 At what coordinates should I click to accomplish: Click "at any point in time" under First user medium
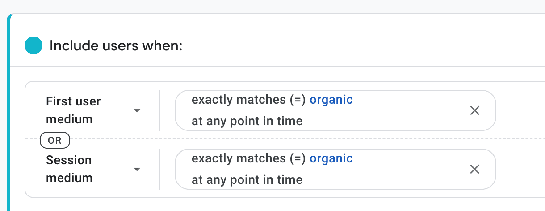click(x=247, y=121)
